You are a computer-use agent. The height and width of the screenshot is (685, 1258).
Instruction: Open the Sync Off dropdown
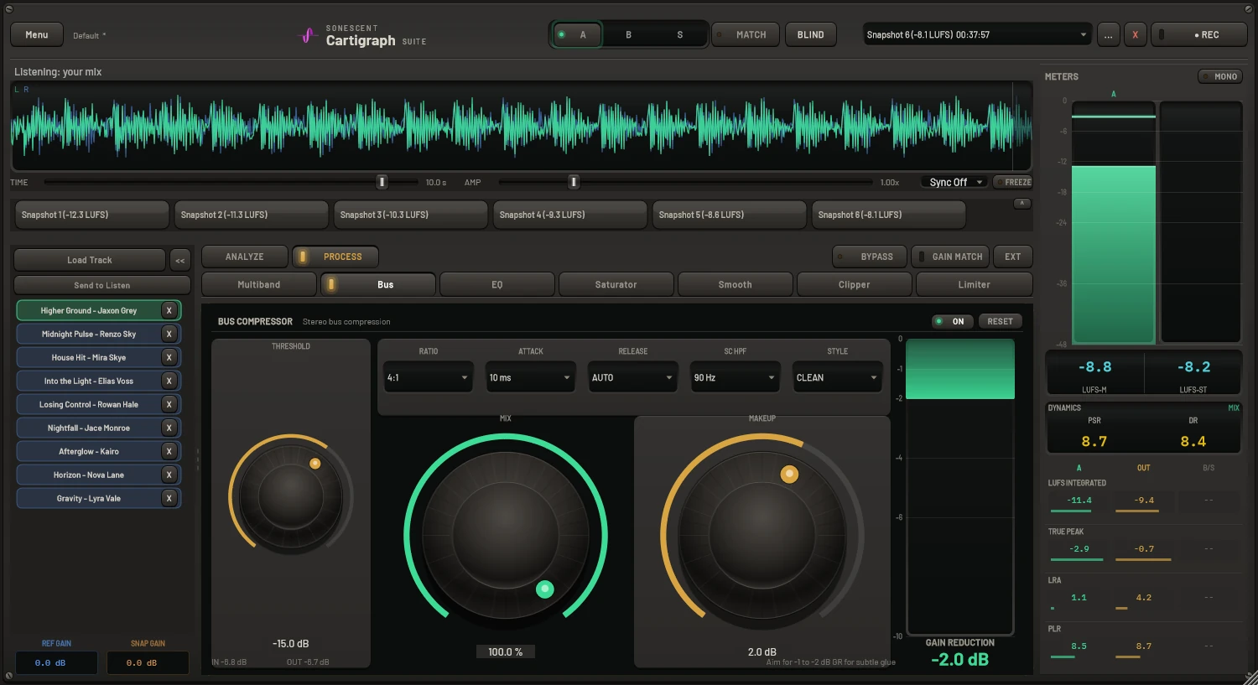pyautogui.click(x=954, y=182)
